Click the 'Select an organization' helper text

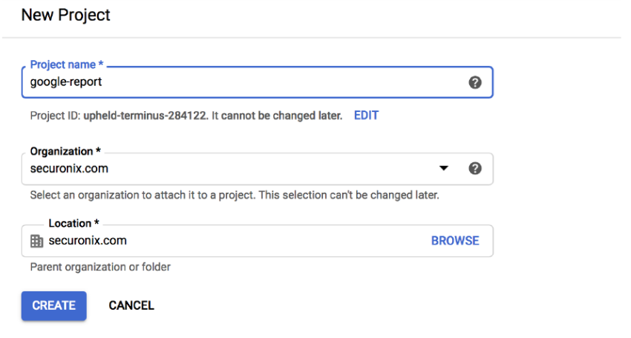pyautogui.click(x=234, y=196)
